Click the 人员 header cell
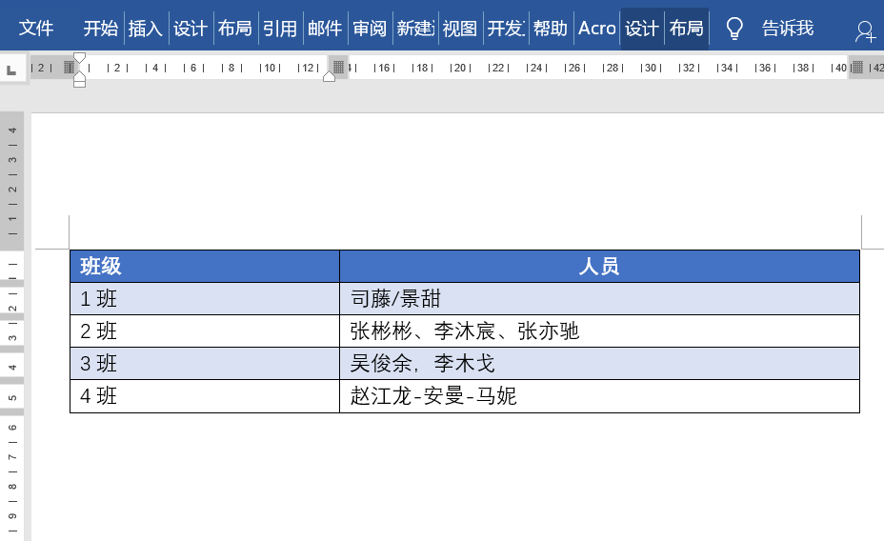The image size is (884, 541). pyautogui.click(x=600, y=266)
